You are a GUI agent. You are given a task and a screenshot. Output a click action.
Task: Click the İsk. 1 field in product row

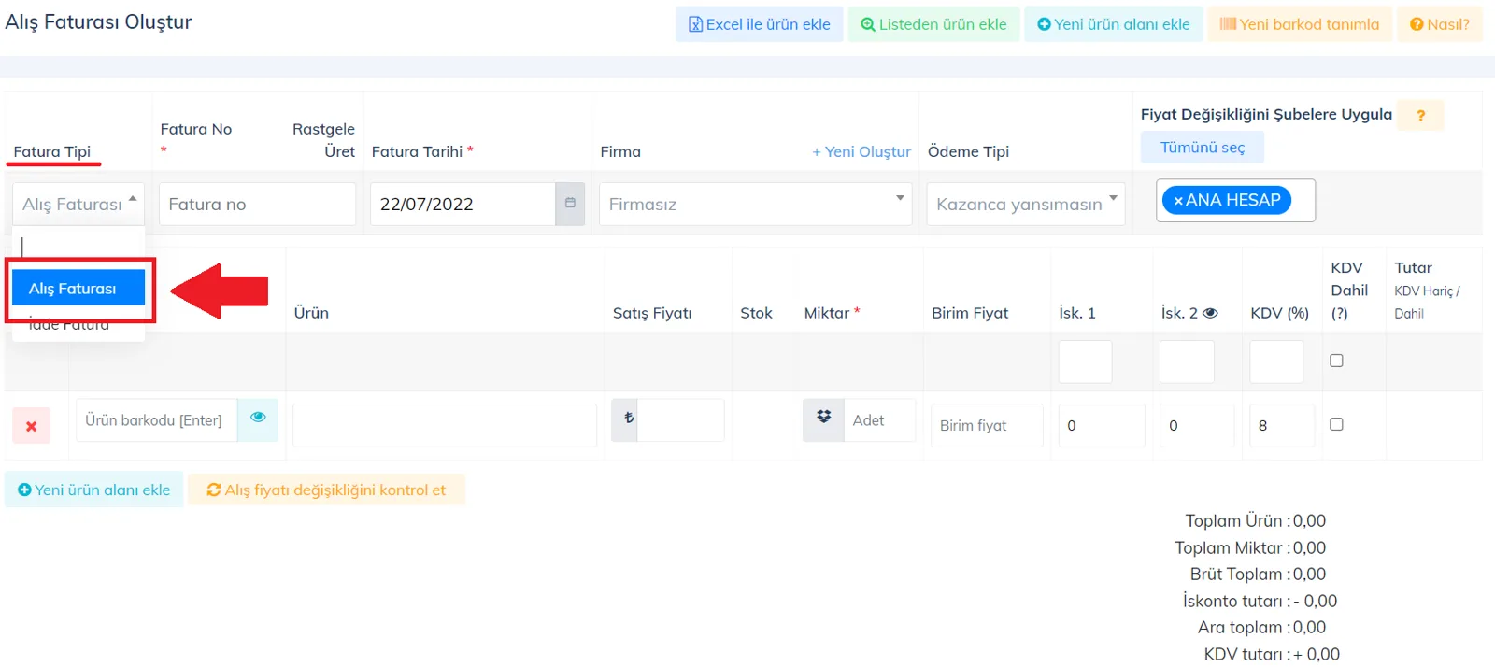[x=1102, y=425]
